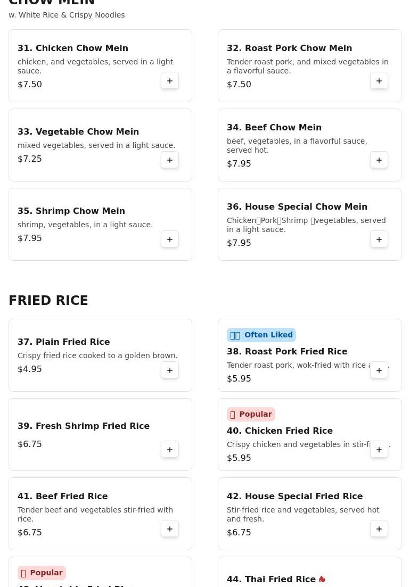Select the FRIED RICE section heading

48,300
